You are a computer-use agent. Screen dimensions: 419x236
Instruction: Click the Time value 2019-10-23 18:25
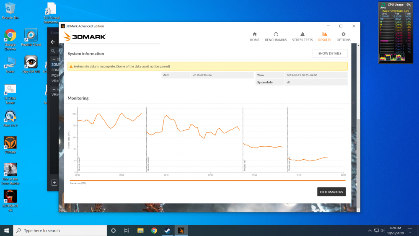pos(302,75)
